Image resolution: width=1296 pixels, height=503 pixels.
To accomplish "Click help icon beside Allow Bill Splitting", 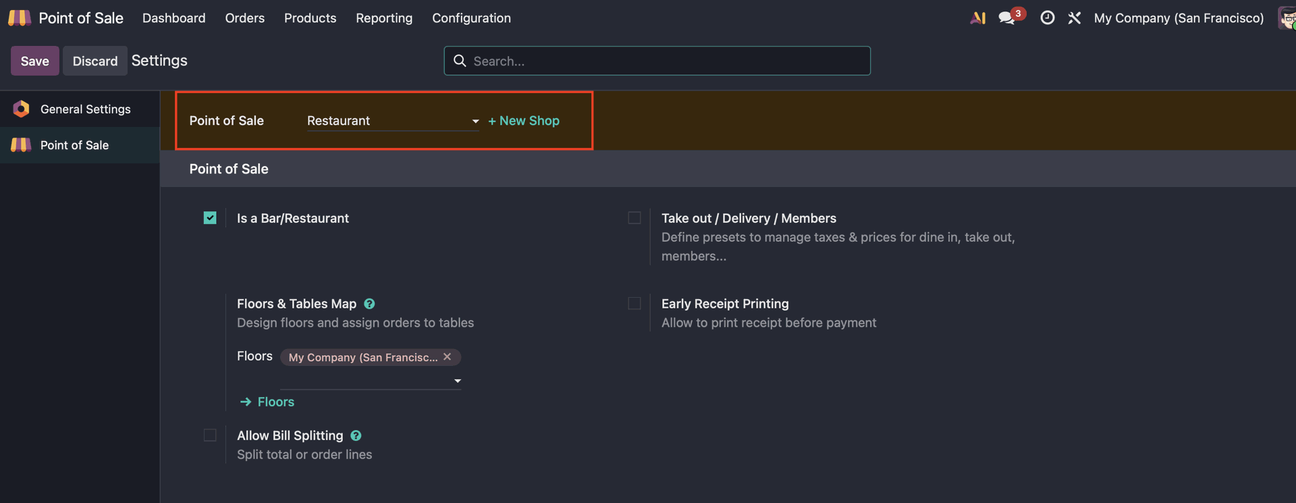I will (356, 436).
